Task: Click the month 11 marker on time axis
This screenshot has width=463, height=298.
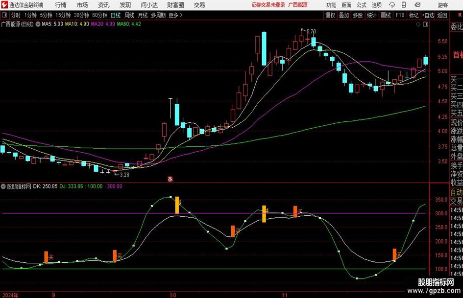Action: pos(284,295)
